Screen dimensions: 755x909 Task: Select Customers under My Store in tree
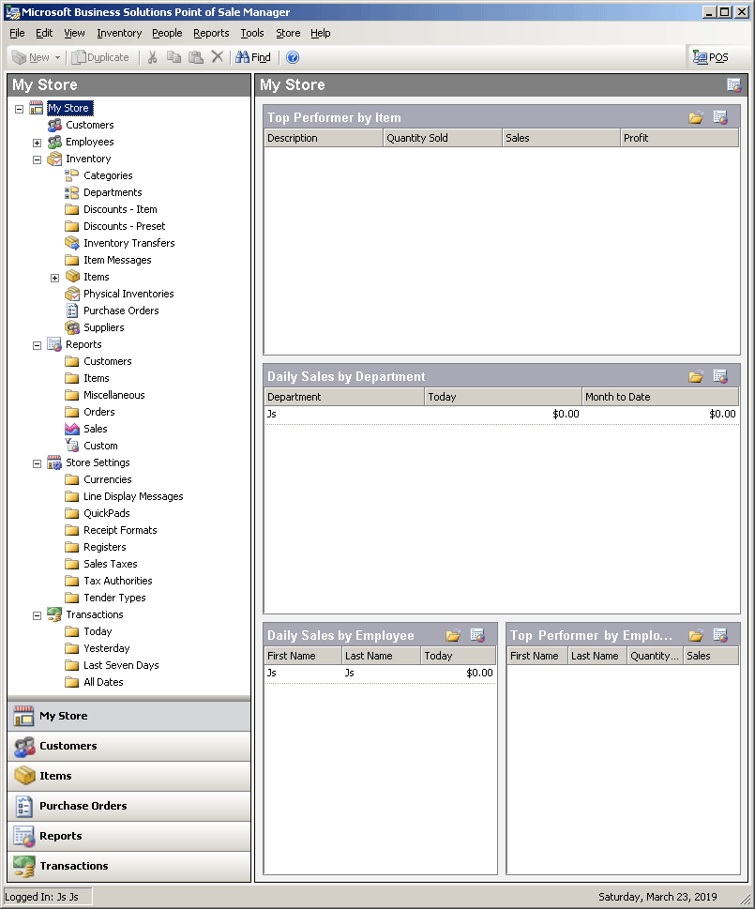click(90, 125)
